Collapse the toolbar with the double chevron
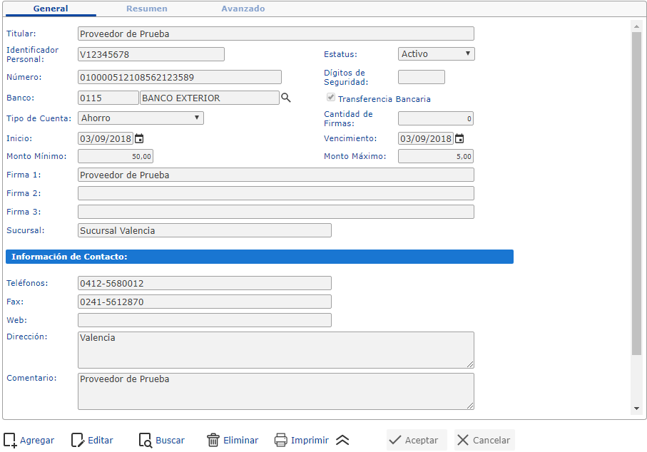647x452 pixels. coord(343,440)
